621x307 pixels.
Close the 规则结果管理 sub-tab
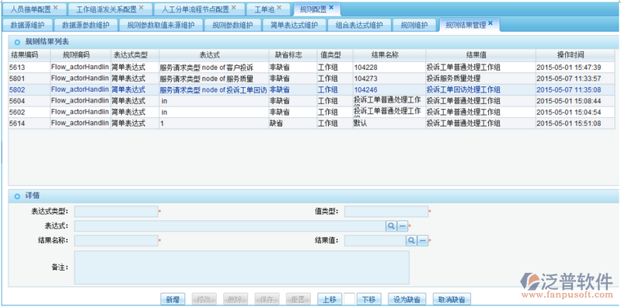click(x=490, y=23)
